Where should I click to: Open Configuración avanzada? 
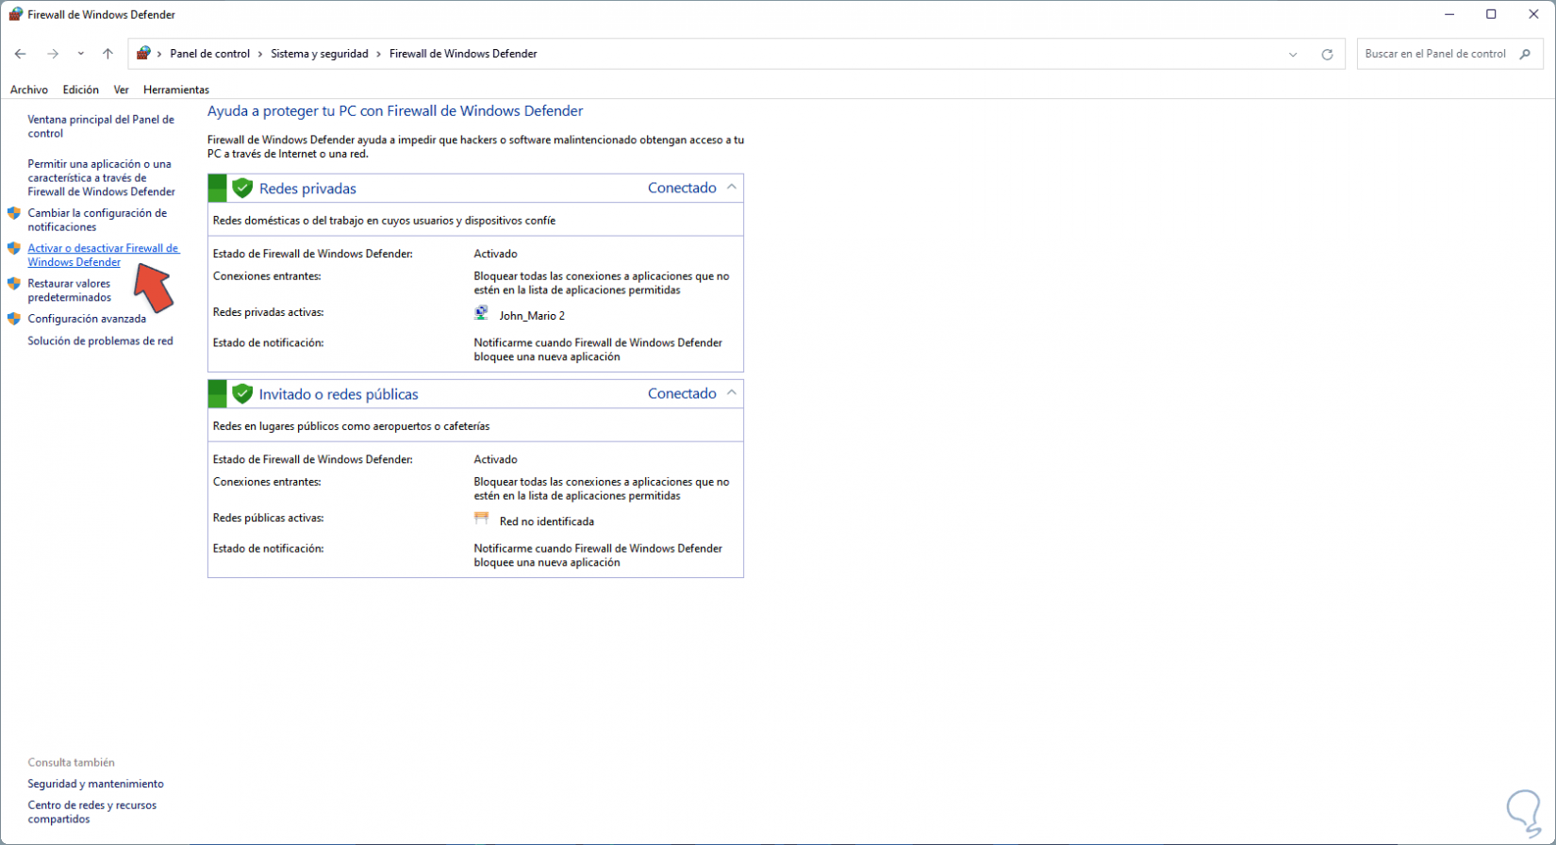87,319
